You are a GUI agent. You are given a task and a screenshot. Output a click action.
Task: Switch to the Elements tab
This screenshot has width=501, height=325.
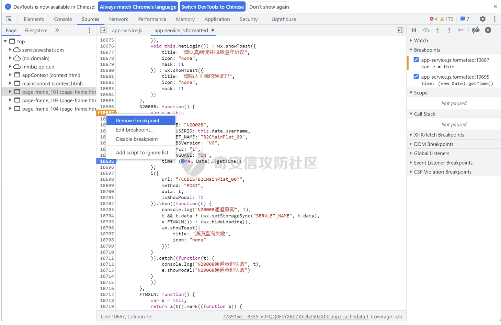coord(34,19)
